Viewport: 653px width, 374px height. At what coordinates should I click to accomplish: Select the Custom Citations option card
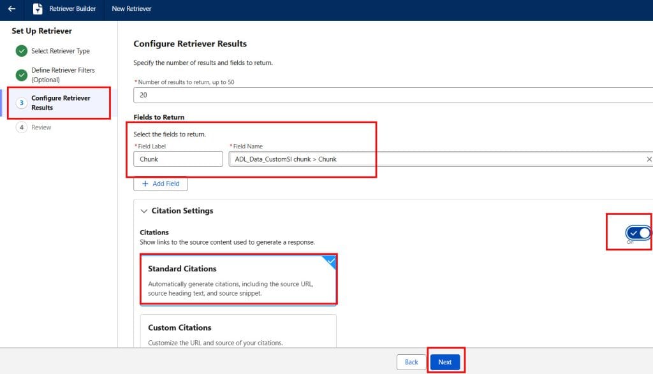238,331
